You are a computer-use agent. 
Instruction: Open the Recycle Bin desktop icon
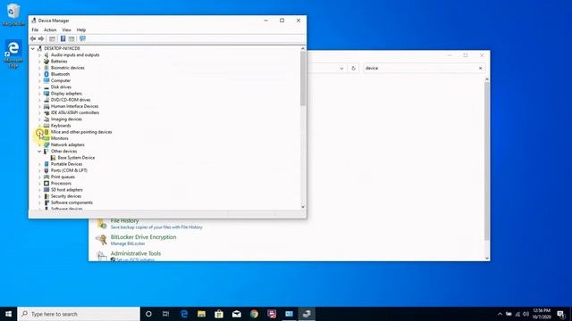(x=13, y=14)
